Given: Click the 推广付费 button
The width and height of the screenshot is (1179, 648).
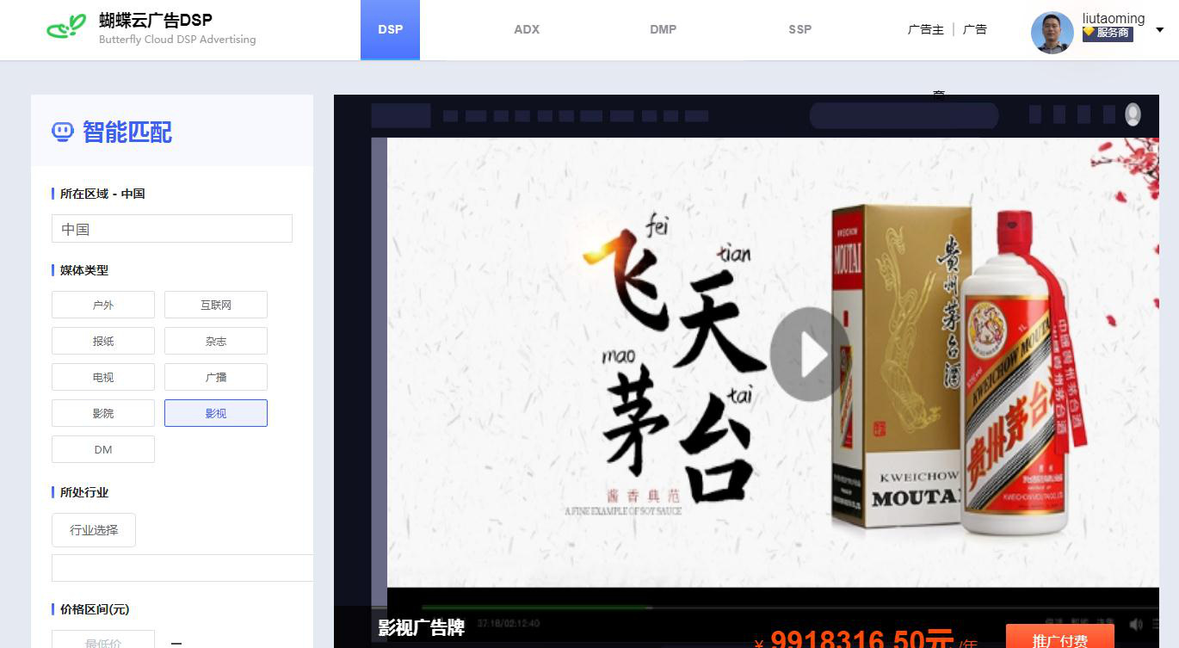Looking at the screenshot, I should click(x=1059, y=639).
